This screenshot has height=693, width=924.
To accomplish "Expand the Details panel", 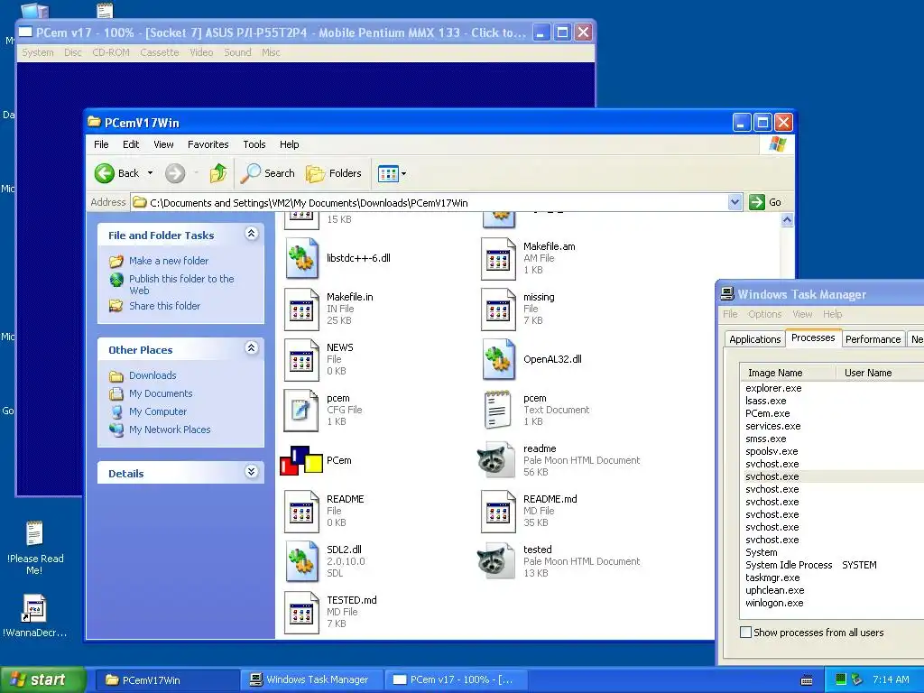I will [x=251, y=471].
